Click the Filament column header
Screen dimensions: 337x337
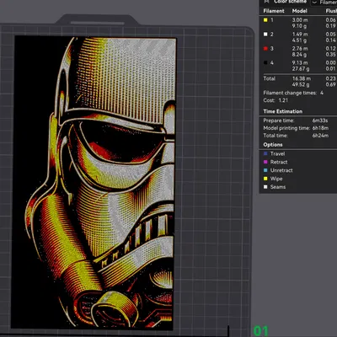(274, 11)
